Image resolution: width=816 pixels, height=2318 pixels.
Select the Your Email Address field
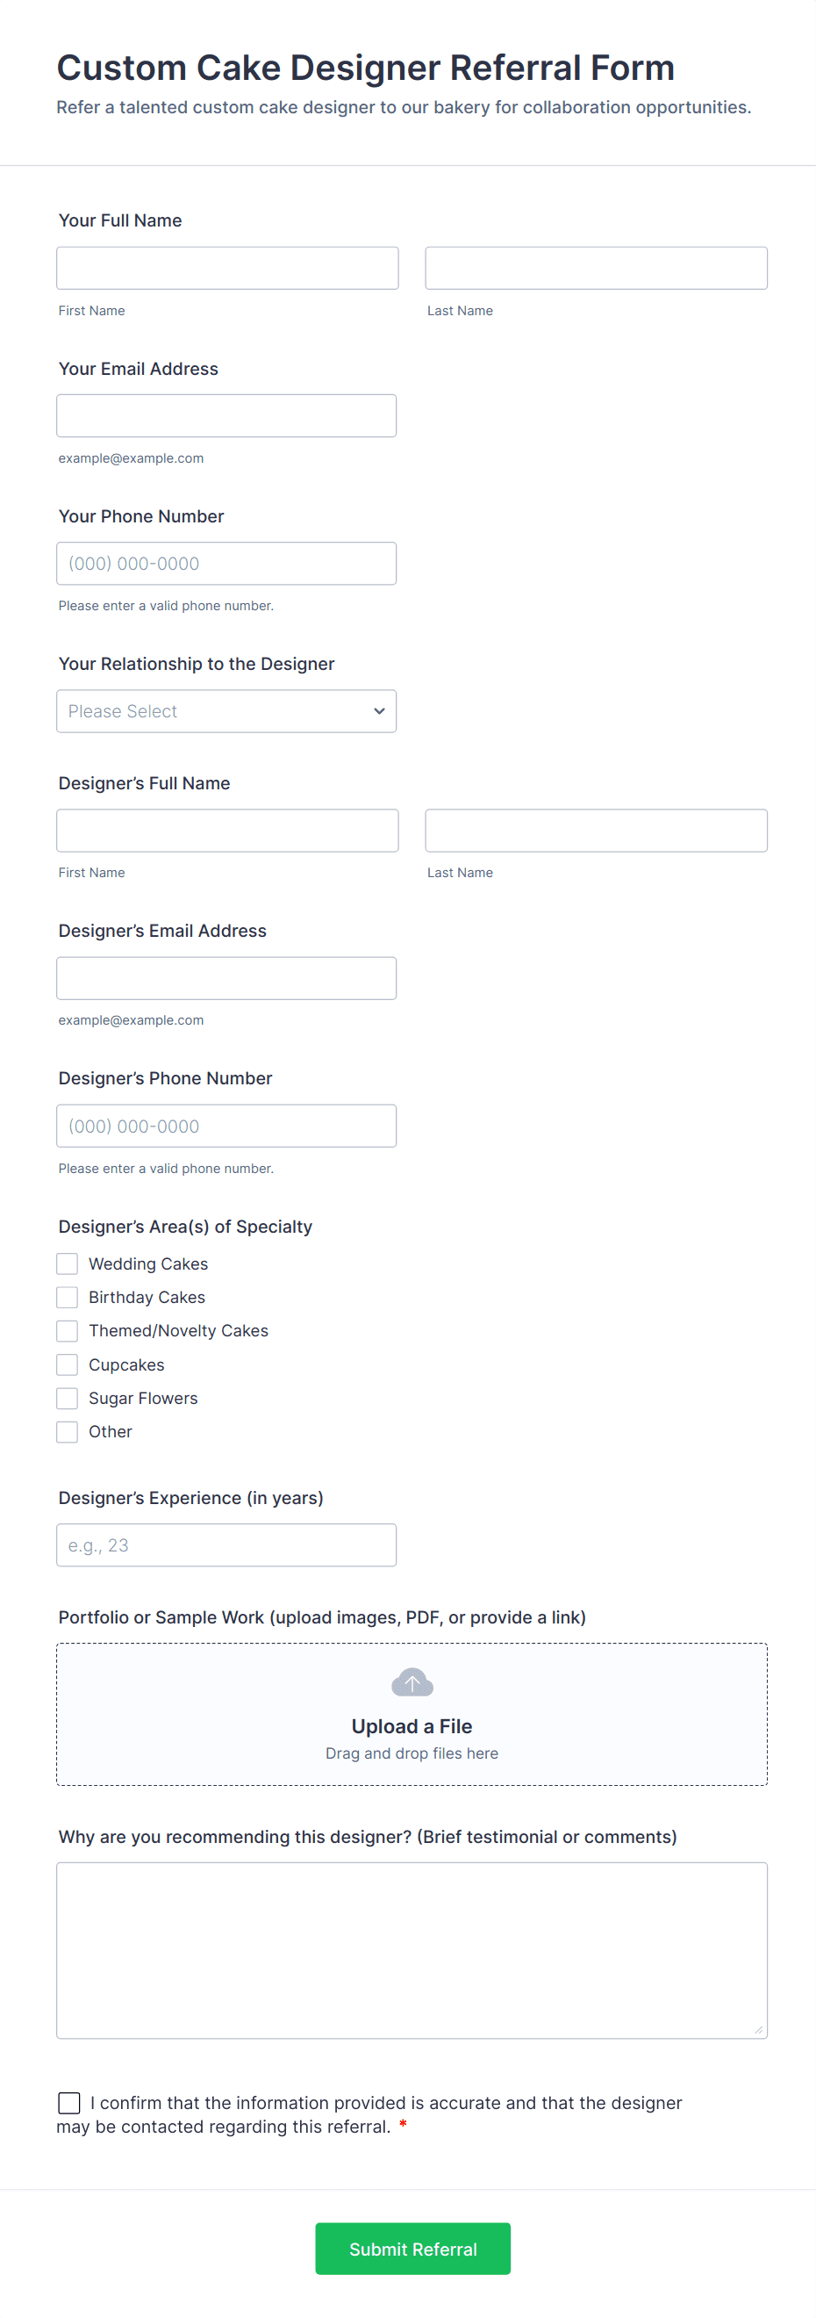225,415
